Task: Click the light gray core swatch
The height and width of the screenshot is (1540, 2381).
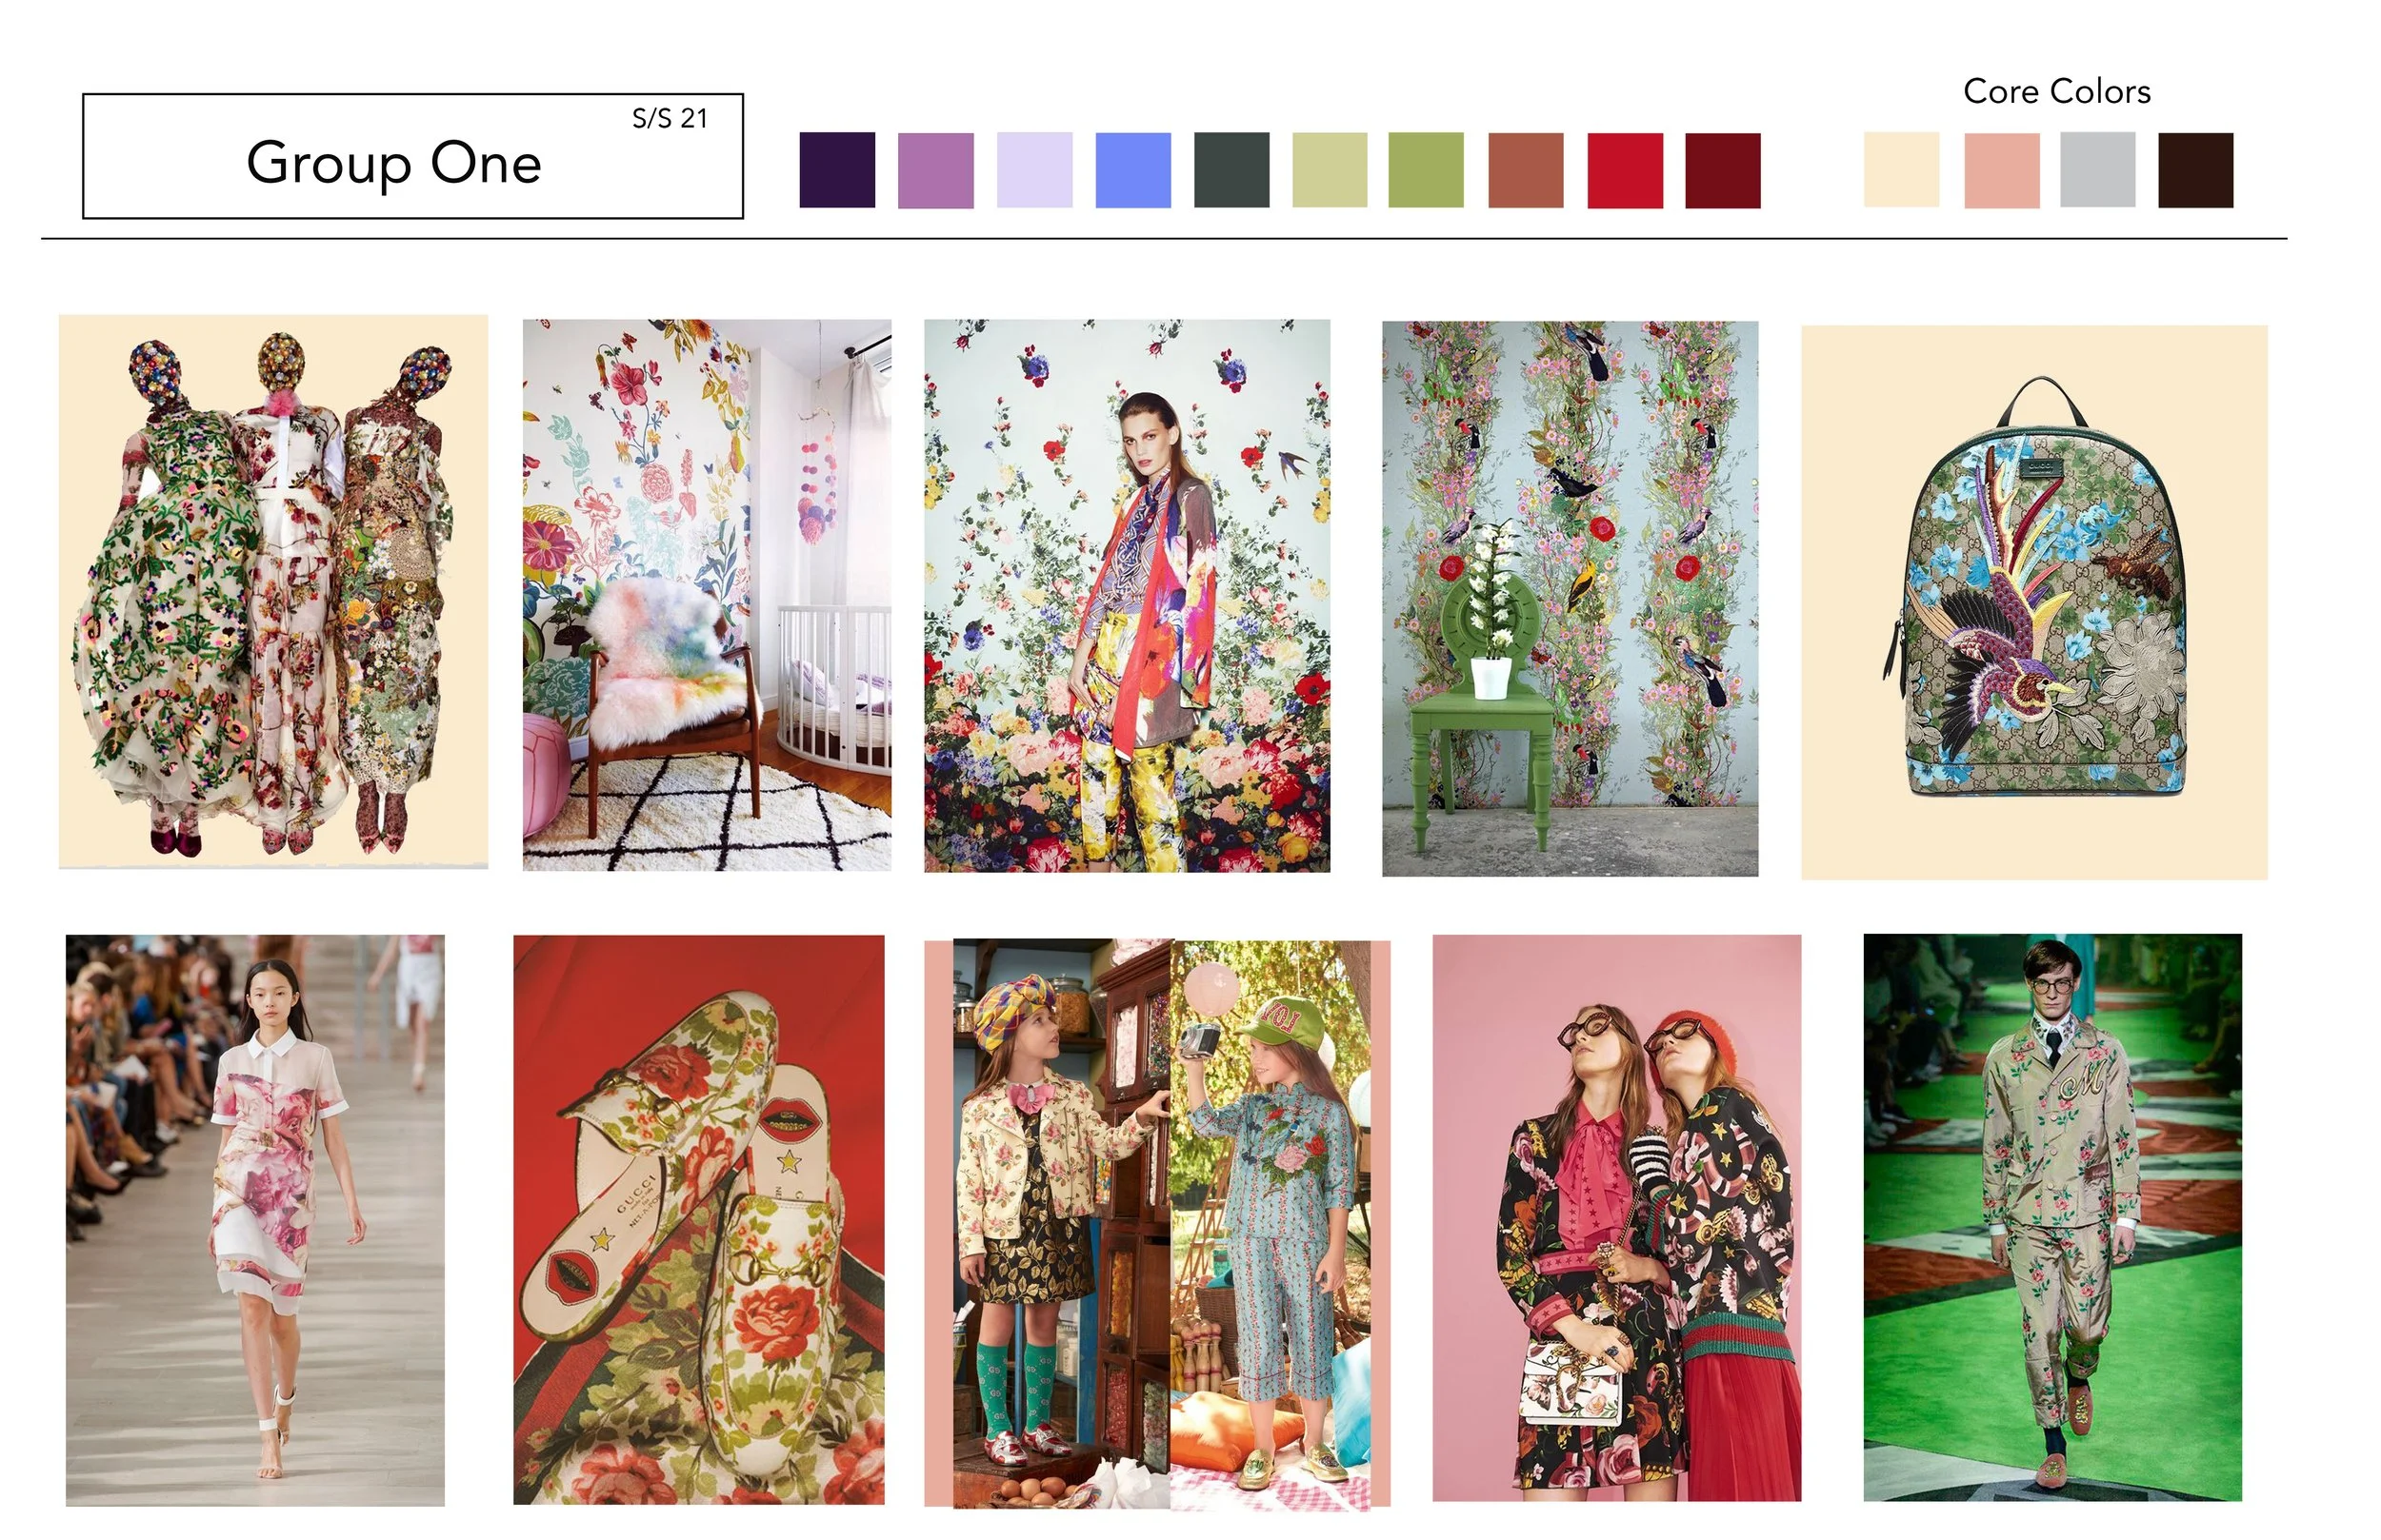Action: pyautogui.click(x=2097, y=170)
